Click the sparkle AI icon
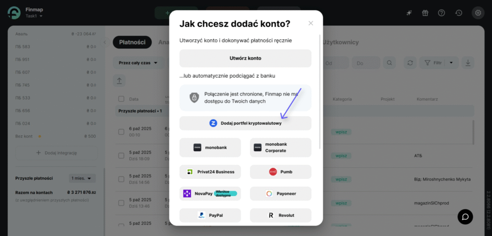Viewport: 492px width, 236px height. click(409, 13)
